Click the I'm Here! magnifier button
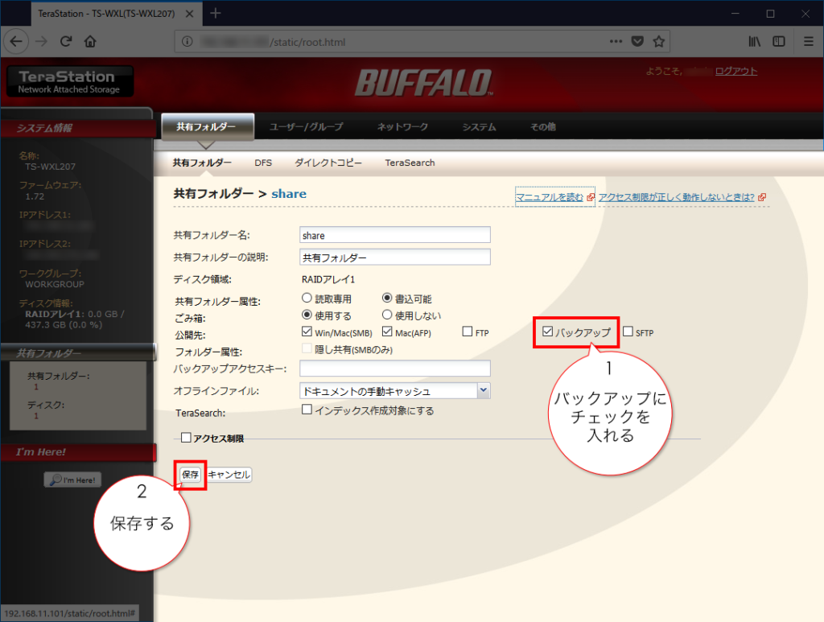The height and width of the screenshot is (622, 824). 72,479
